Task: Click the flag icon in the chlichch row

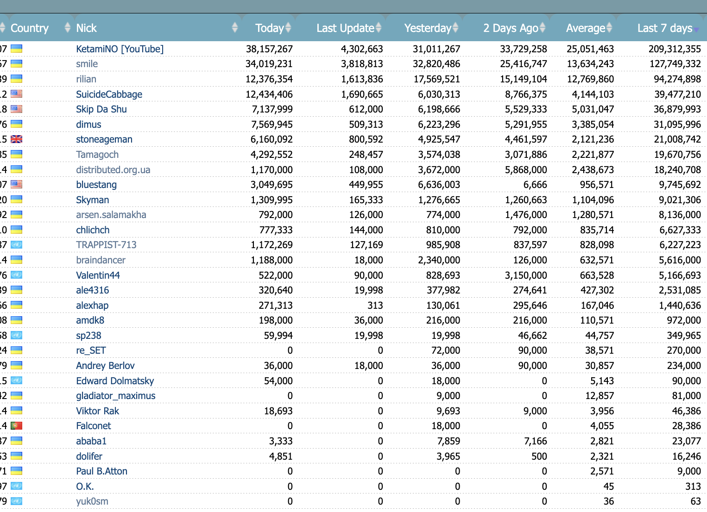Action: pos(17,230)
